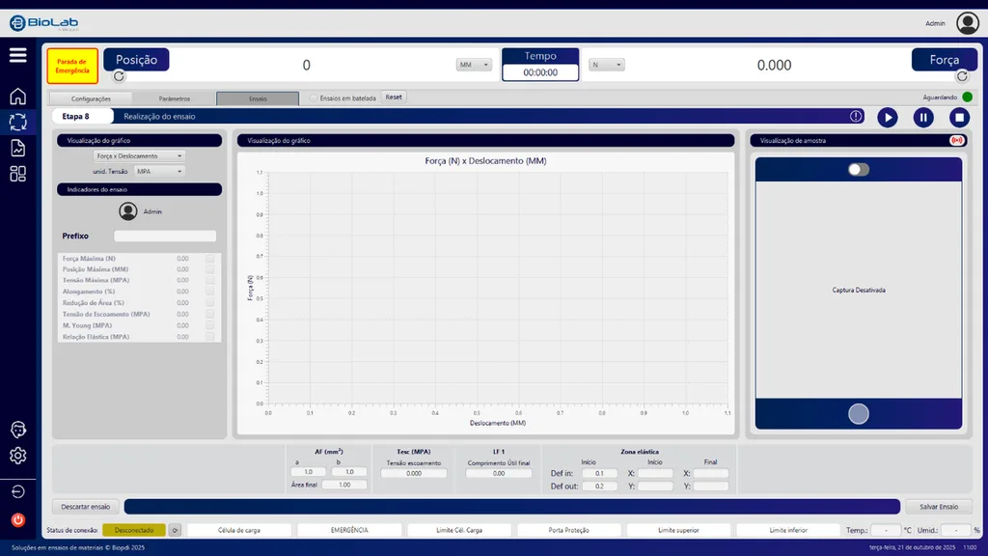Click the Prefixo input field

(165, 236)
